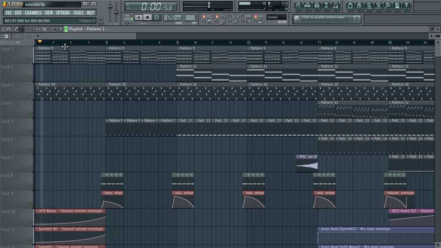Open clip menu of VFX2..um 19 audio clip
The height and width of the screenshot is (248, 441).
[297, 157]
